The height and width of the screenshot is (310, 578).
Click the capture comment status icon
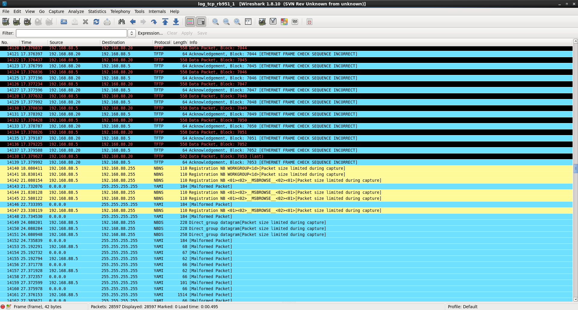[x=9, y=307]
